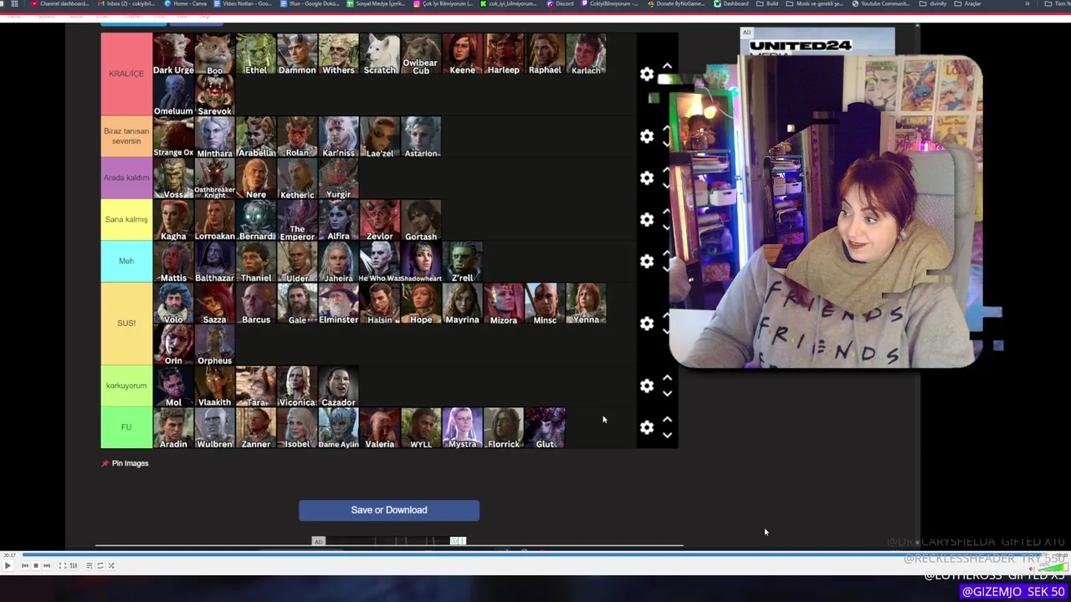Image resolution: width=1071 pixels, height=602 pixels.
Task: Select the Gale character tile
Action: point(297,304)
